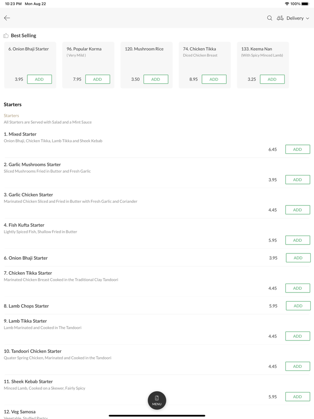314x419 pixels.
Task: Add Keema Nan from Best Selling
Action: click(272, 79)
